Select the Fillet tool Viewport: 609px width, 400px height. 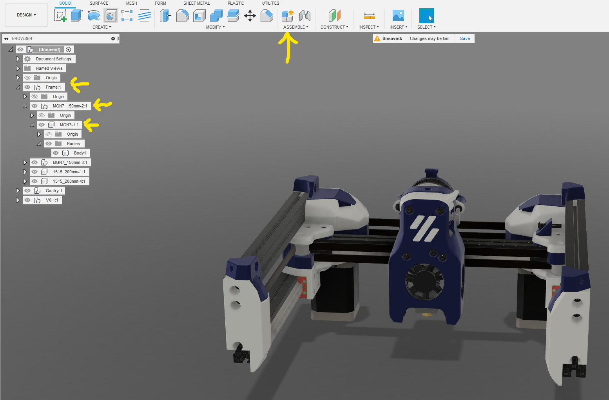pos(182,16)
